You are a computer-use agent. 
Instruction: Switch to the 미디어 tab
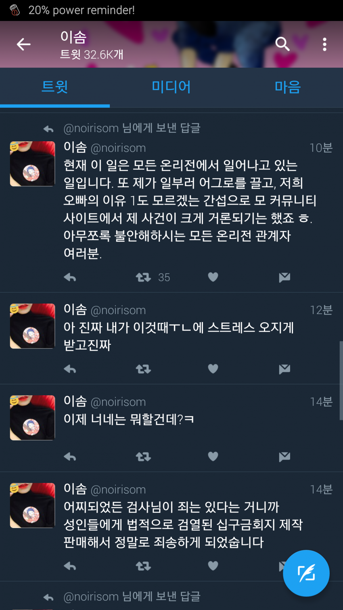tap(171, 87)
